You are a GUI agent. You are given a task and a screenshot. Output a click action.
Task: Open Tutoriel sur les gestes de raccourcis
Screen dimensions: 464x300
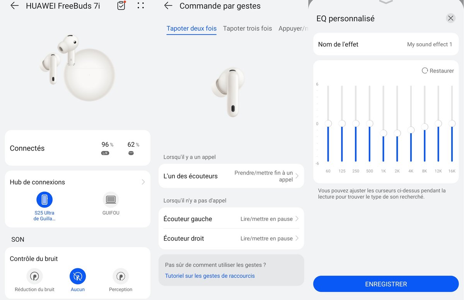click(210, 276)
